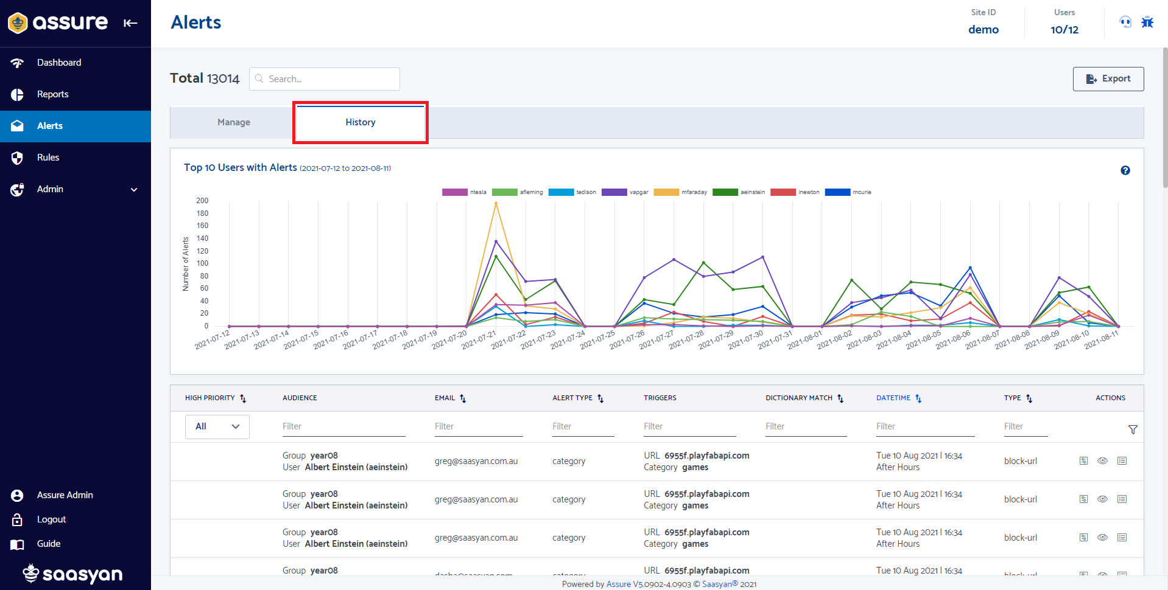Click the Guide open-book icon

click(x=17, y=544)
